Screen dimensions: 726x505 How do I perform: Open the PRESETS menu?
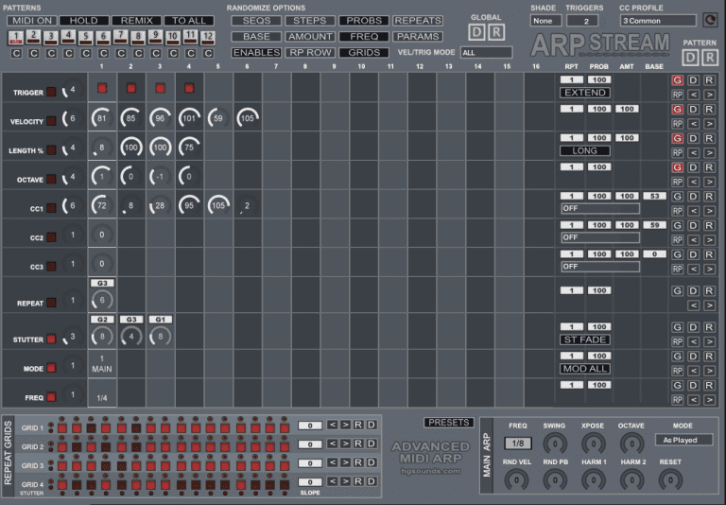(449, 423)
